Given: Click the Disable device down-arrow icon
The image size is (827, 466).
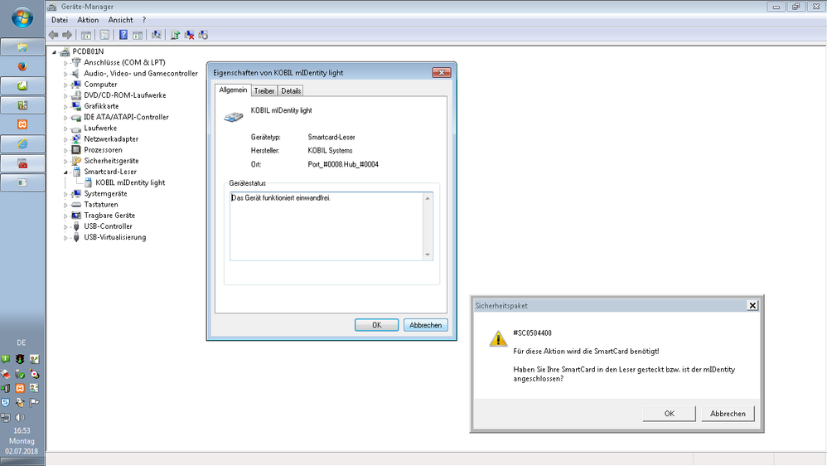Looking at the screenshot, I should point(203,35).
